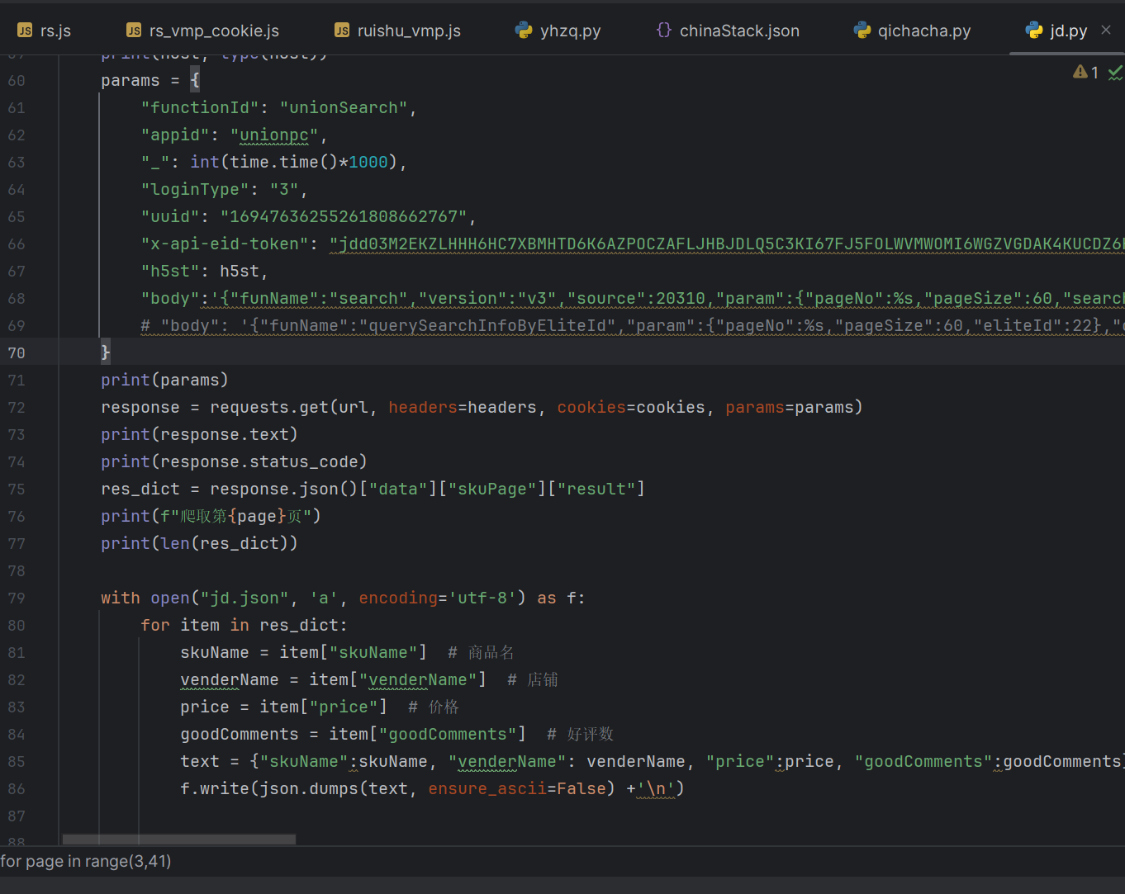This screenshot has height=894, width=1125.
Task: Click encoding='utf-8' argument
Action: point(438,598)
